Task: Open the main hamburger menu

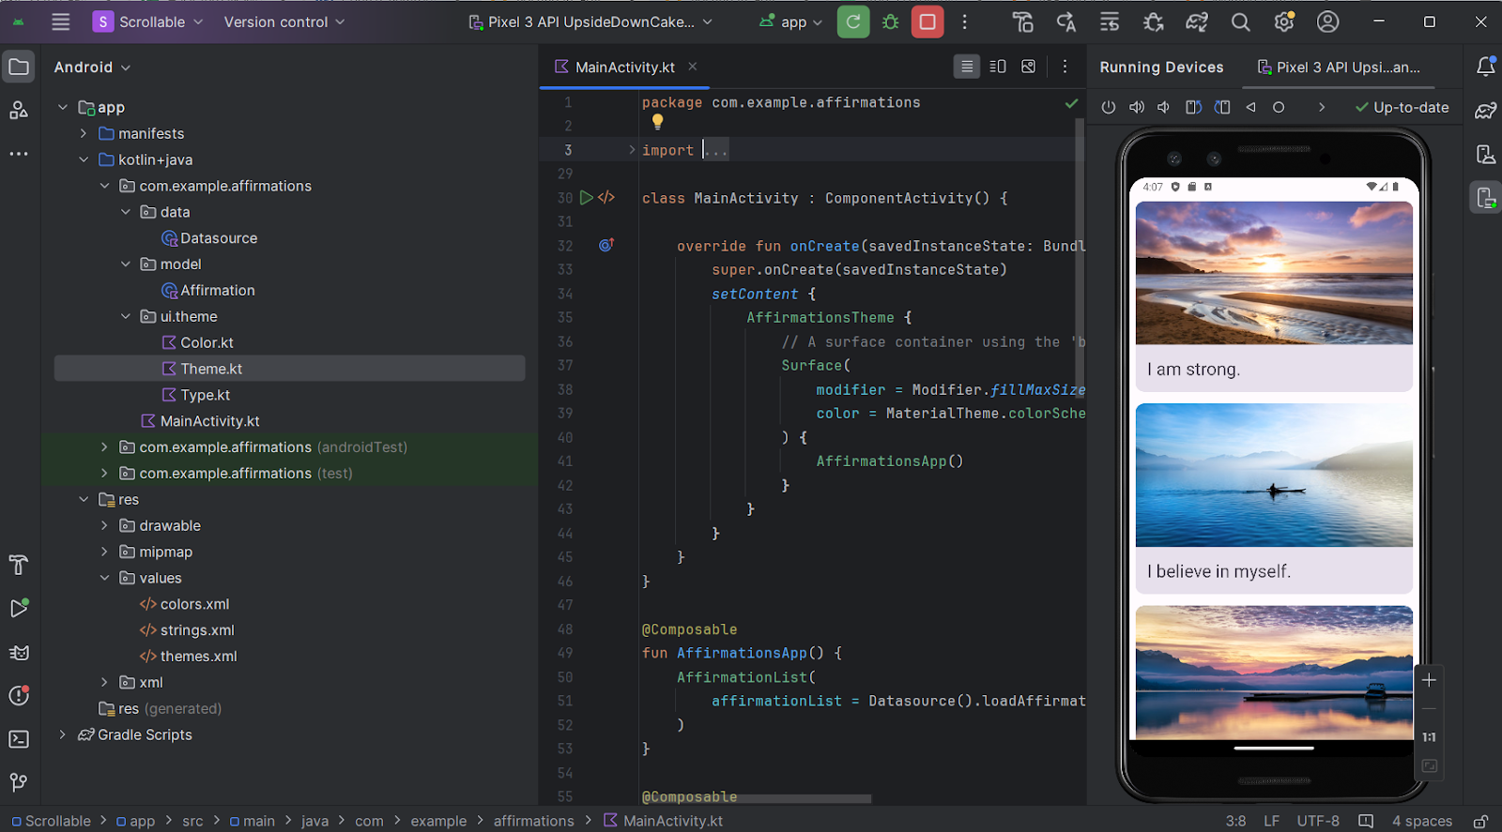Action: [61, 22]
